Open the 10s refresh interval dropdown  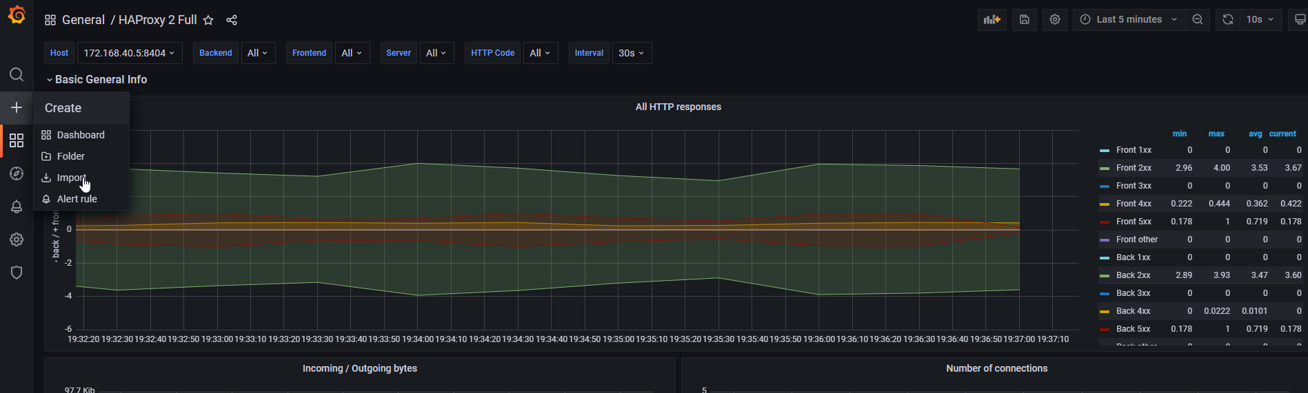coord(1260,19)
